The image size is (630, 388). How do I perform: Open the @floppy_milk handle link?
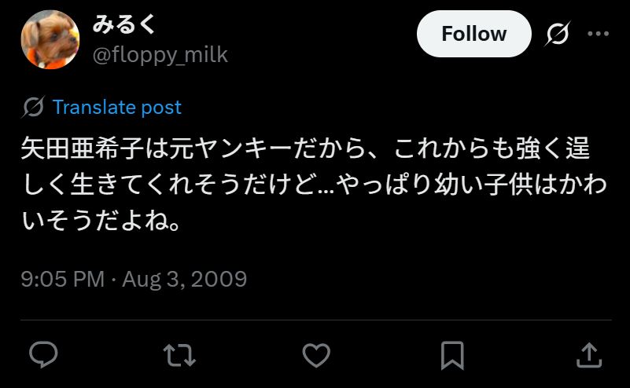[160, 55]
